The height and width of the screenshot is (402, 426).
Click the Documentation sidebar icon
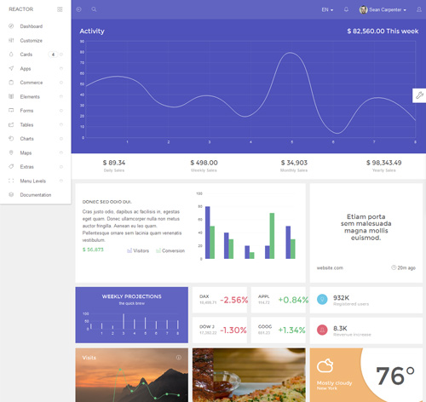(11, 195)
